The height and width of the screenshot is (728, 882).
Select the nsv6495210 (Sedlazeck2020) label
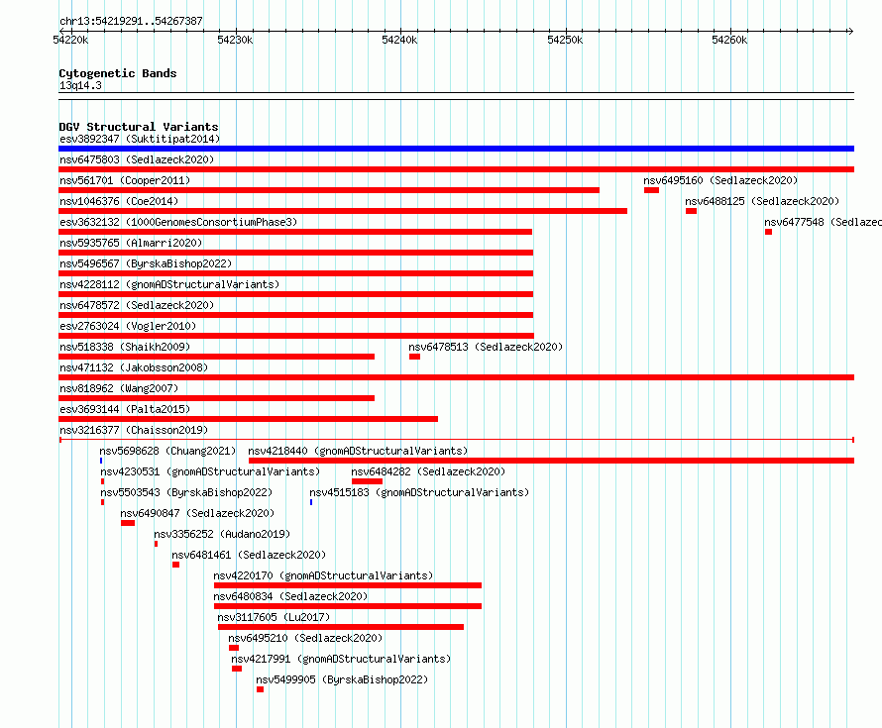point(305,638)
